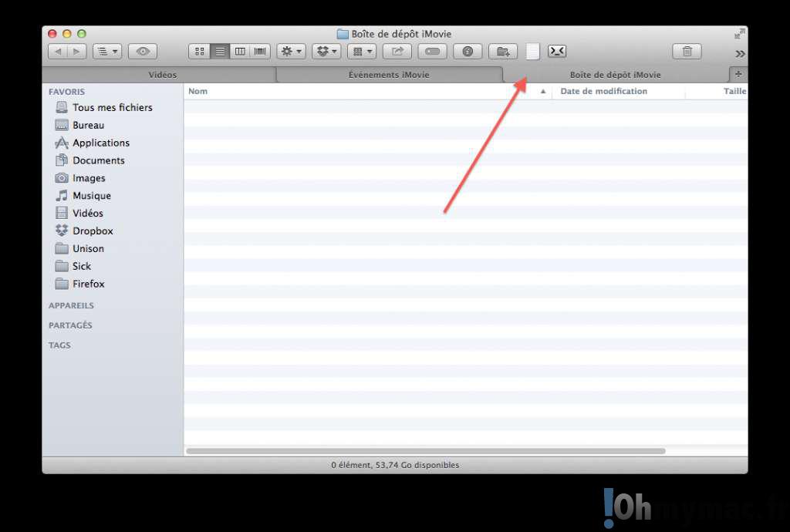790x532 pixels.
Task: Switch to column view mode
Action: tap(240, 52)
